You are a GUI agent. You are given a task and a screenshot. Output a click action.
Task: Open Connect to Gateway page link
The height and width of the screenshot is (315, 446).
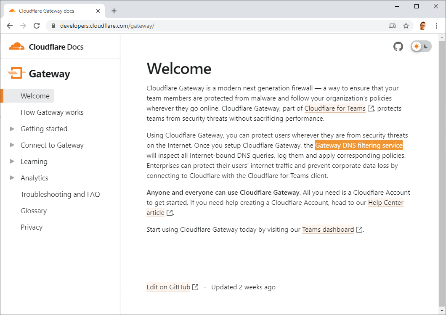[x=52, y=145]
